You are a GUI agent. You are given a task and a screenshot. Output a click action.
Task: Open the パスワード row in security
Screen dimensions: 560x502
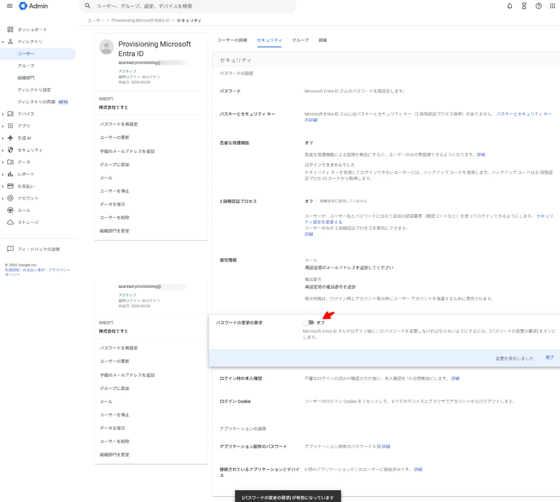pyautogui.click(x=386, y=91)
